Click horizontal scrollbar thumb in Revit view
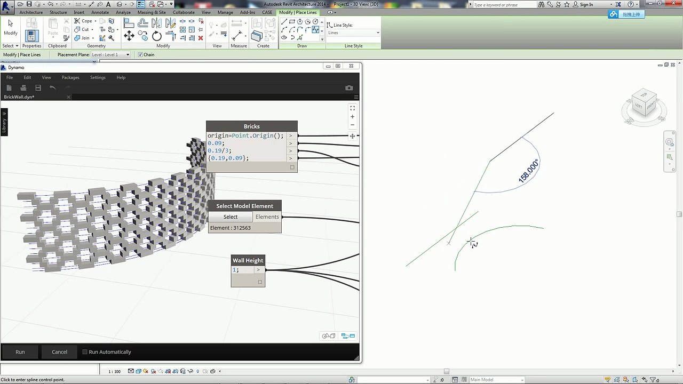 click(447, 371)
